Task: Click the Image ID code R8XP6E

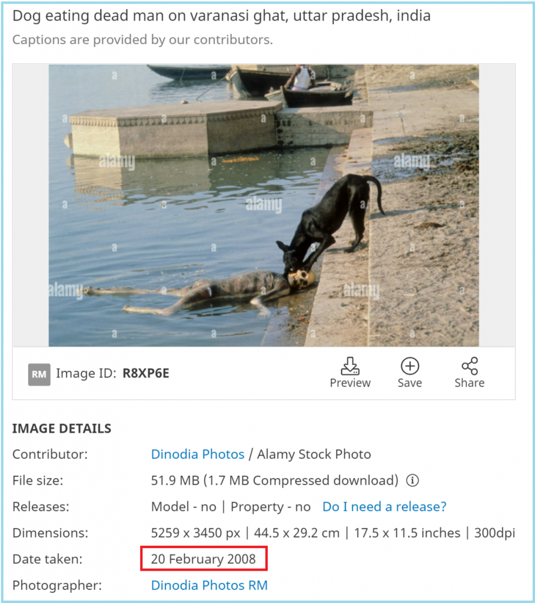Action: coord(145,373)
